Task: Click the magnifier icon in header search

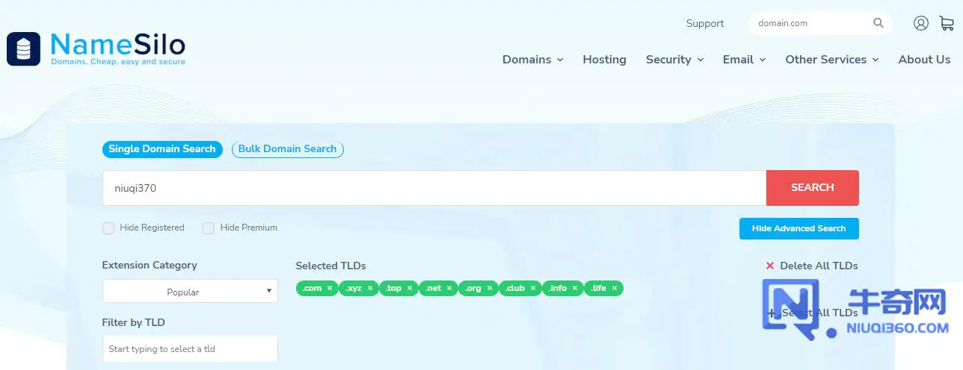Action: 878,23
